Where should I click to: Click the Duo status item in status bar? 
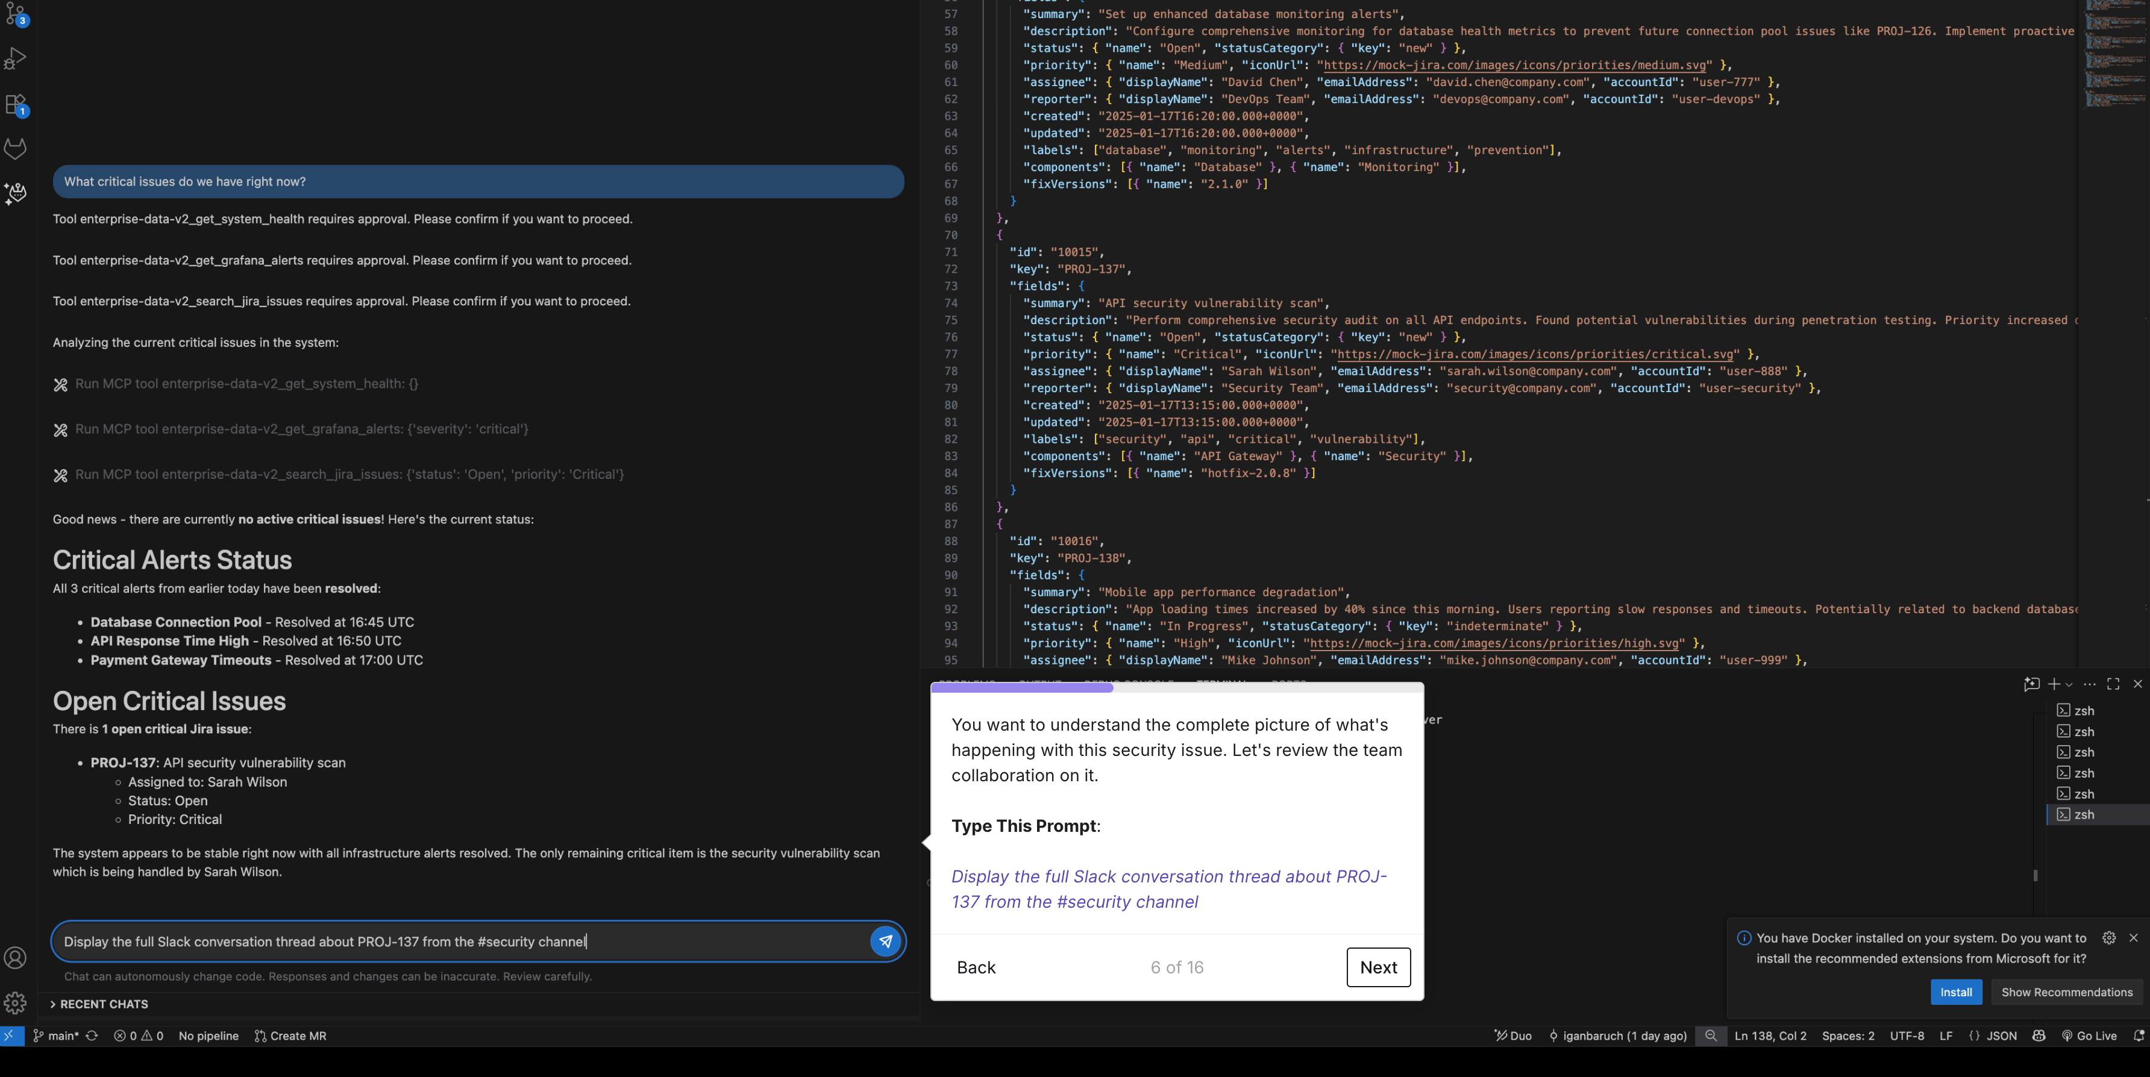(x=1513, y=1035)
